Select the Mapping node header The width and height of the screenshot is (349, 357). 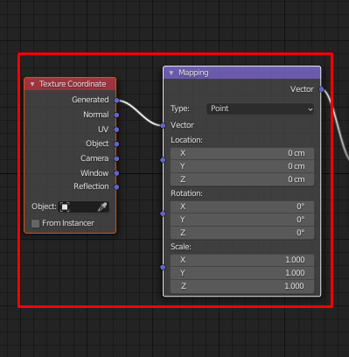point(242,73)
